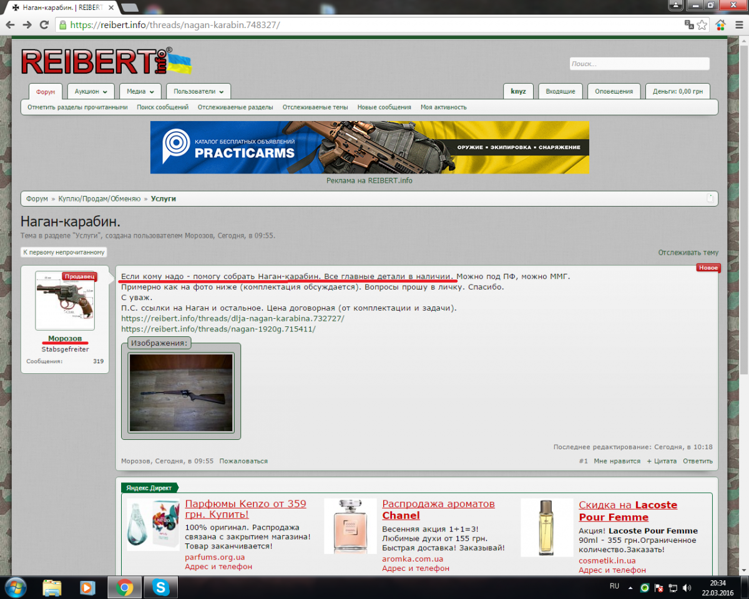The width and height of the screenshot is (749, 599).
Task: Click the translate page icon in address bar
Action: [689, 25]
